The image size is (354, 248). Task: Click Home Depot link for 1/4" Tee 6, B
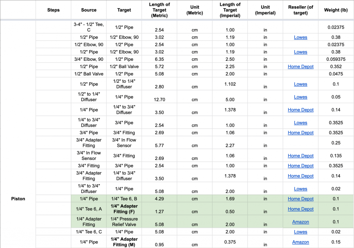[300, 199]
